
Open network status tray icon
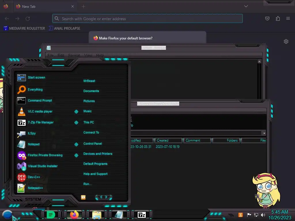tap(256, 215)
